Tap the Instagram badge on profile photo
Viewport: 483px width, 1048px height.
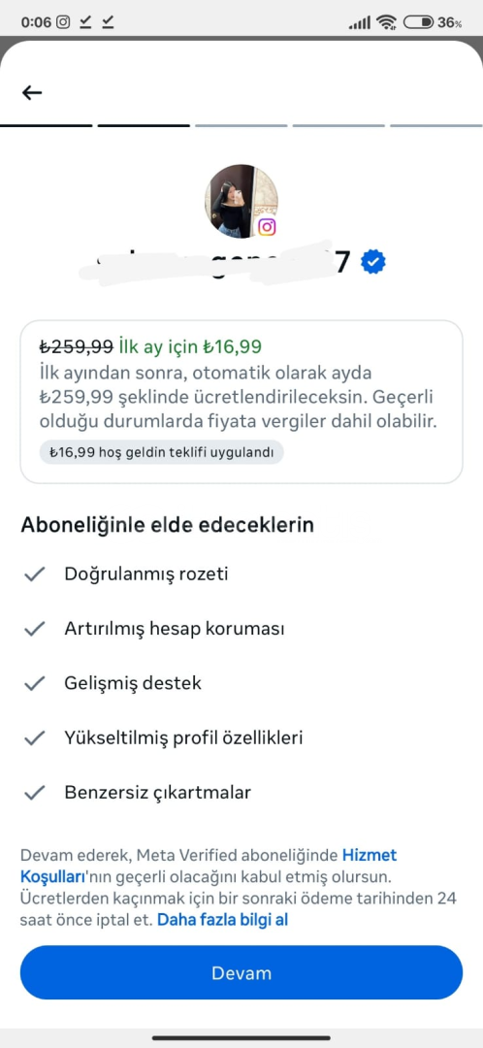(267, 227)
